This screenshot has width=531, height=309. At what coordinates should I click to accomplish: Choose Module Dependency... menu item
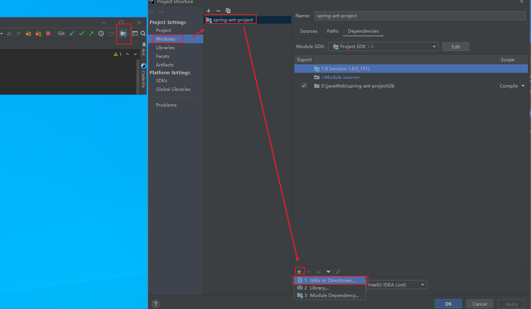330,295
